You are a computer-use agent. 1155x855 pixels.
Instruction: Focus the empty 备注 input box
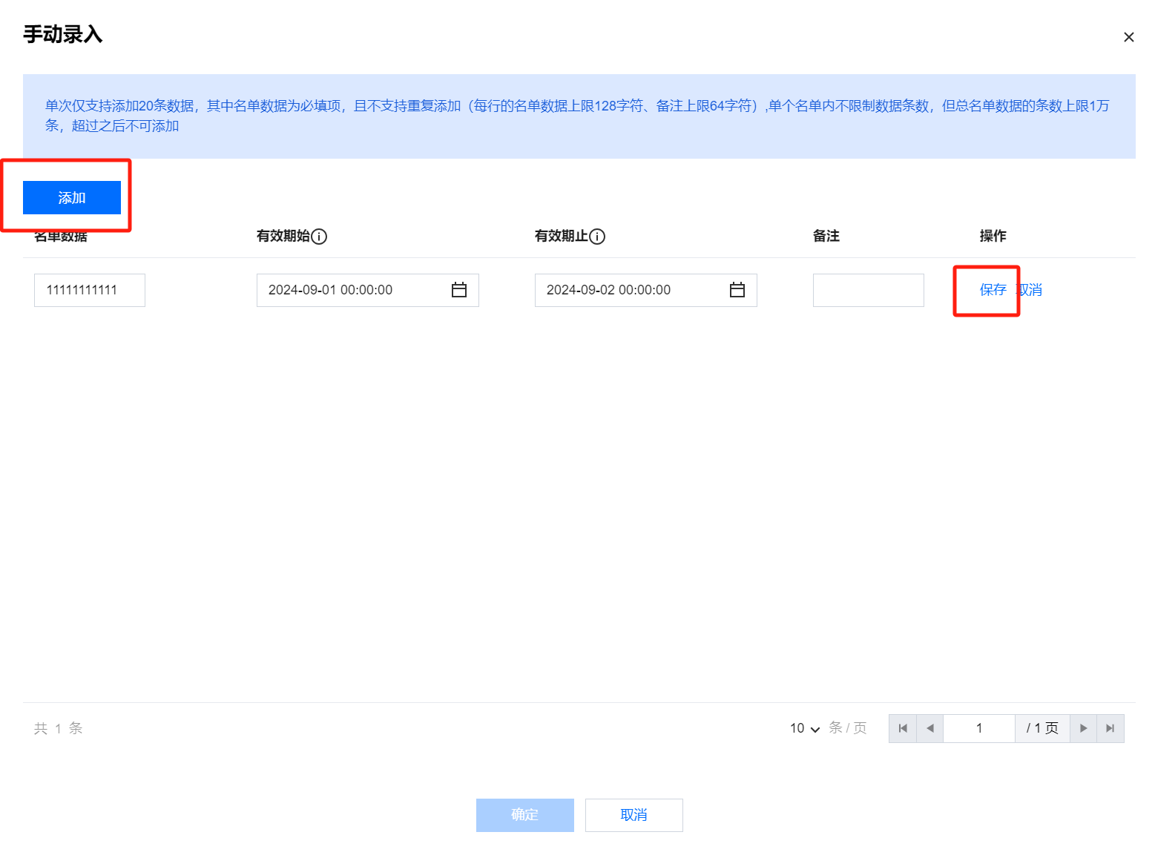[869, 290]
